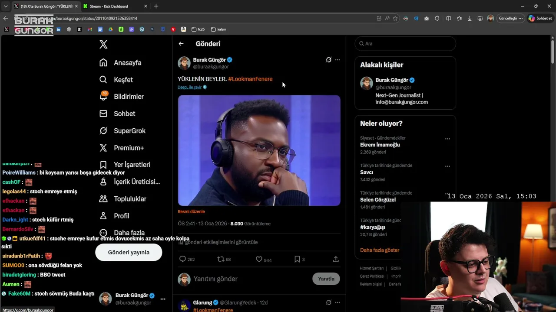Click the Gönderi yayınla button
The height and width of the screenshot is (312, 556).
(129, 252)
